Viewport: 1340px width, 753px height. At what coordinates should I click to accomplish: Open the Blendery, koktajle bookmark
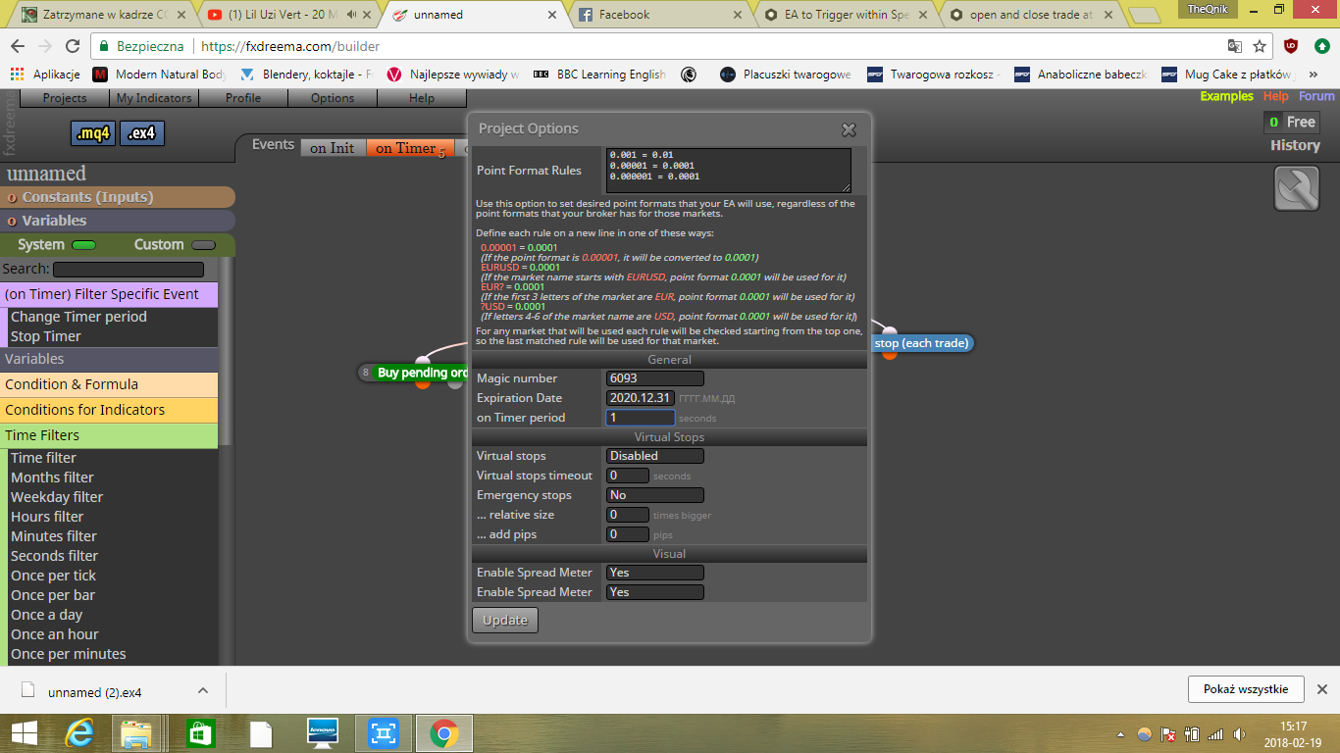coord(307,74)
